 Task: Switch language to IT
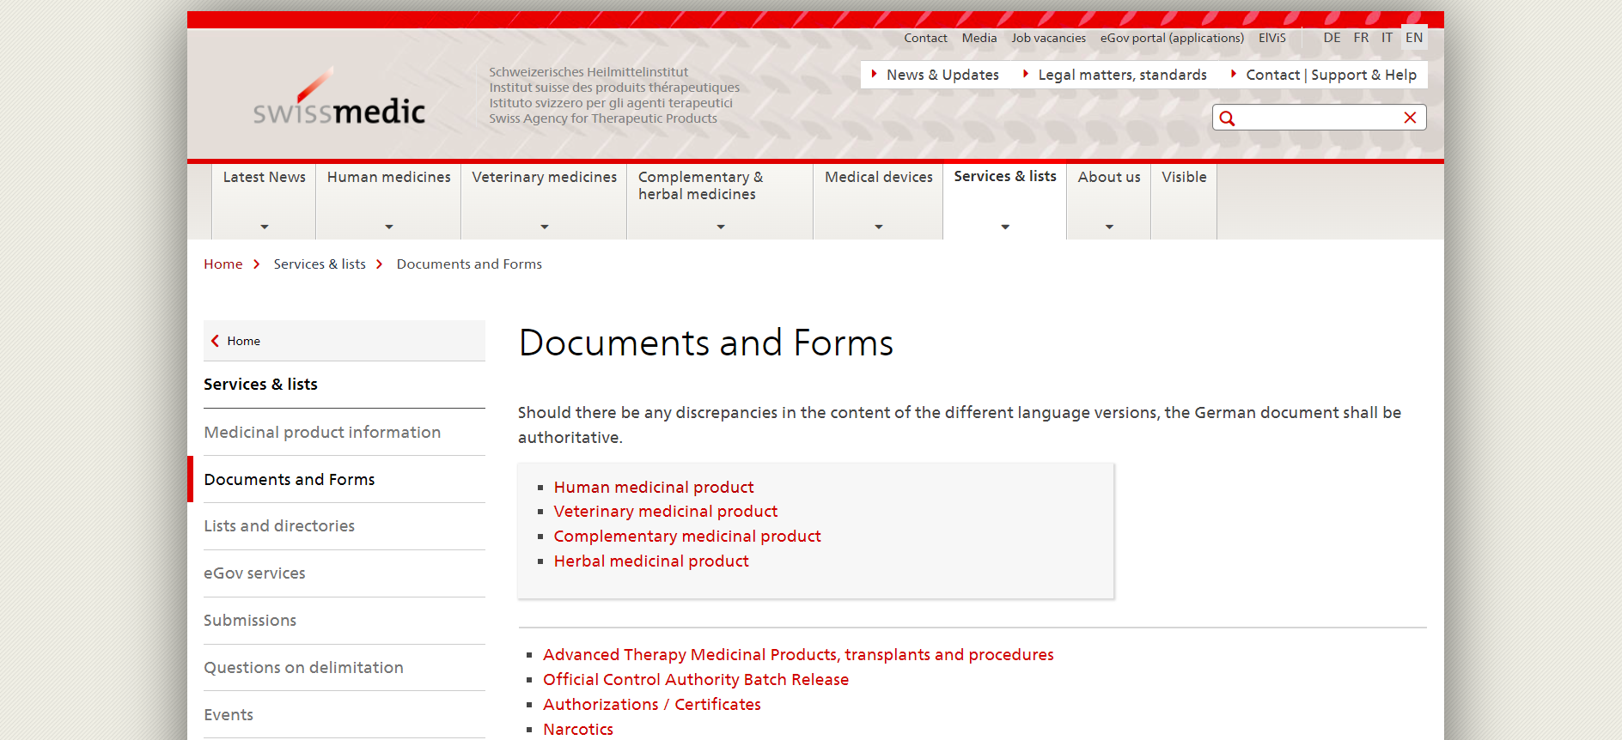1387,38
